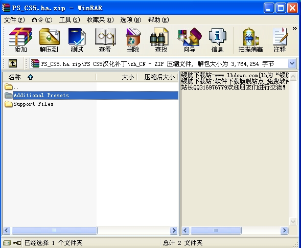Click comment pane right scroll arrow
Viewport: 301px width, 248px height.
pyautogui.click(x=284, y=230)
